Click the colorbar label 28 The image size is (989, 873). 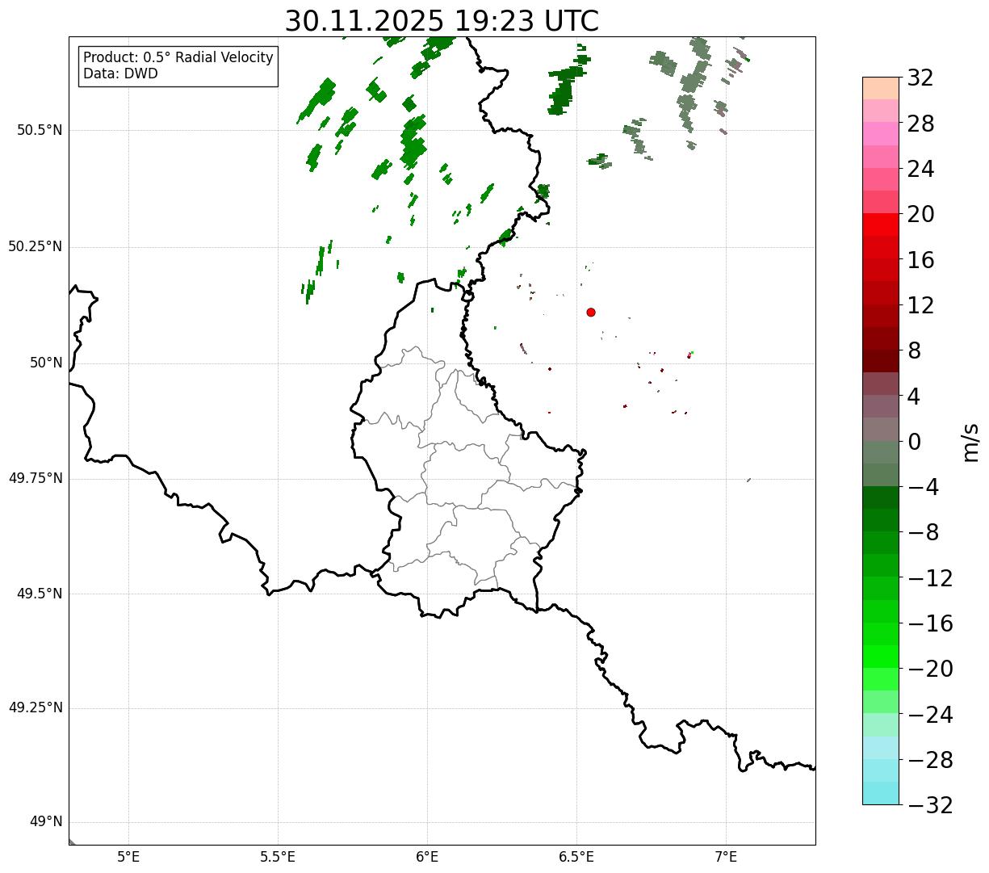coord(920,124)
